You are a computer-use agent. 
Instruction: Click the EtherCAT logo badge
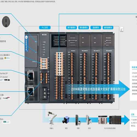6,98
